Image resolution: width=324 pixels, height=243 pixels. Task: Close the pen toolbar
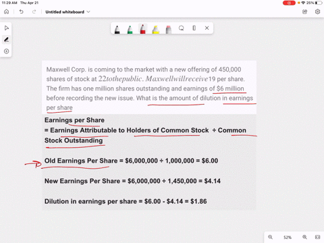207,28
